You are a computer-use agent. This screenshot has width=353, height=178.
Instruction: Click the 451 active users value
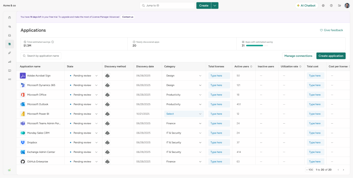click(x=239, y=104)
